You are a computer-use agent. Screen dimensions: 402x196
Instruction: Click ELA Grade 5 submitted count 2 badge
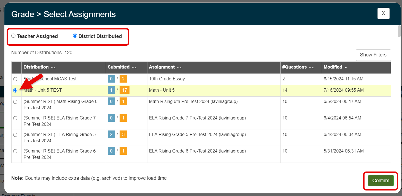tap(111, 135)
